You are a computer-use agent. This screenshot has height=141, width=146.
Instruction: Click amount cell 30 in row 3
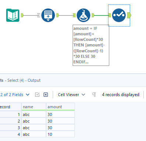tap(60, 128)
